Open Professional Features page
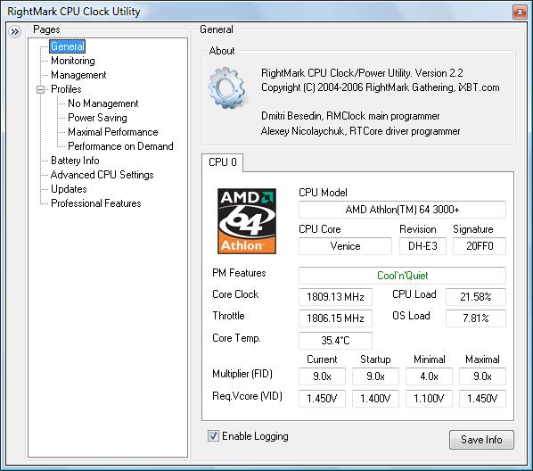The image size is (533, 471). (x=96, y=203)
